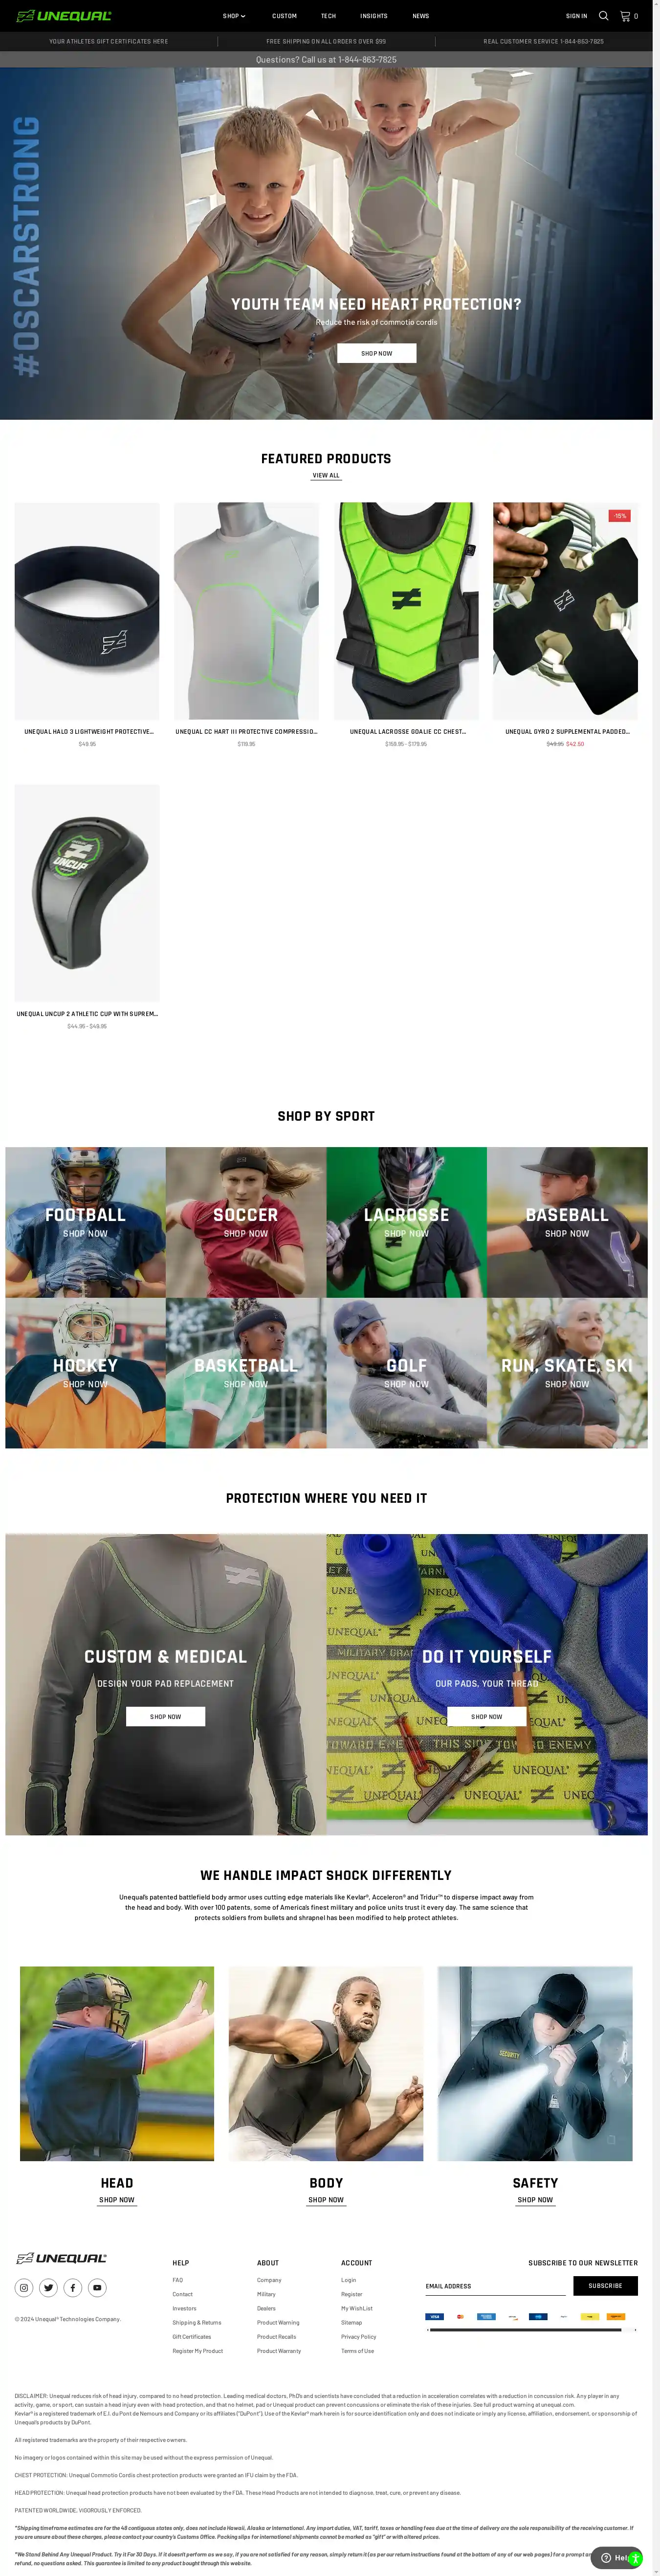The height and width of the screenshot is (2576, 660).
Task: Click Sign In link
Action: pos(576,16)
